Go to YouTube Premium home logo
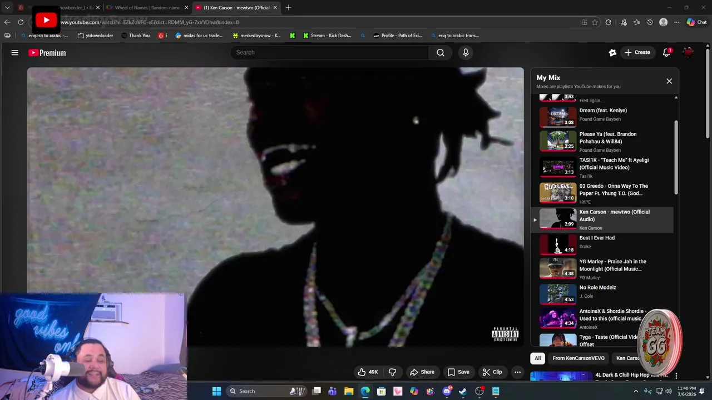The height and width of the screenshot is (400, 712). [47, 53]
